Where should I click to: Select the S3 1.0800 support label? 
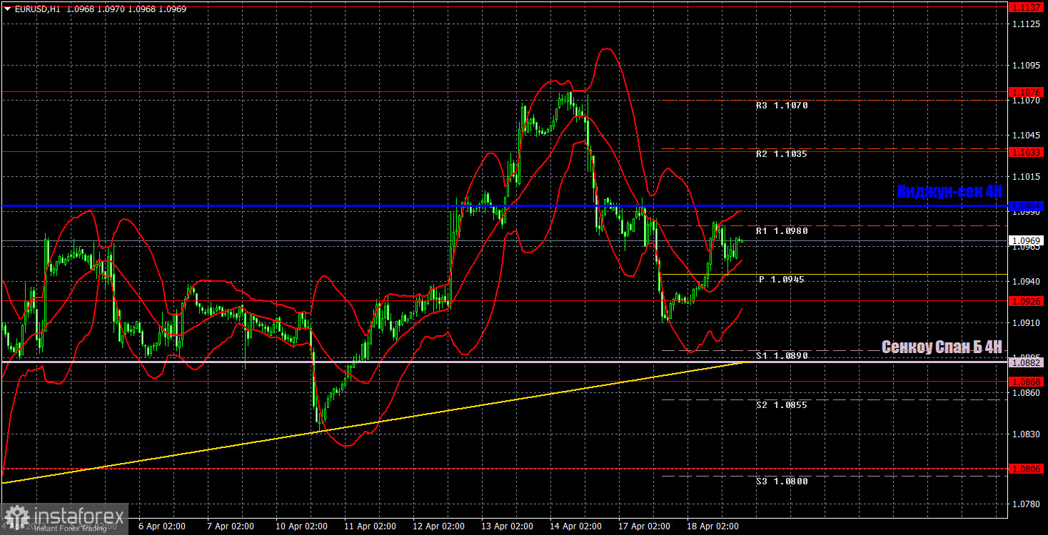point(782,481)
